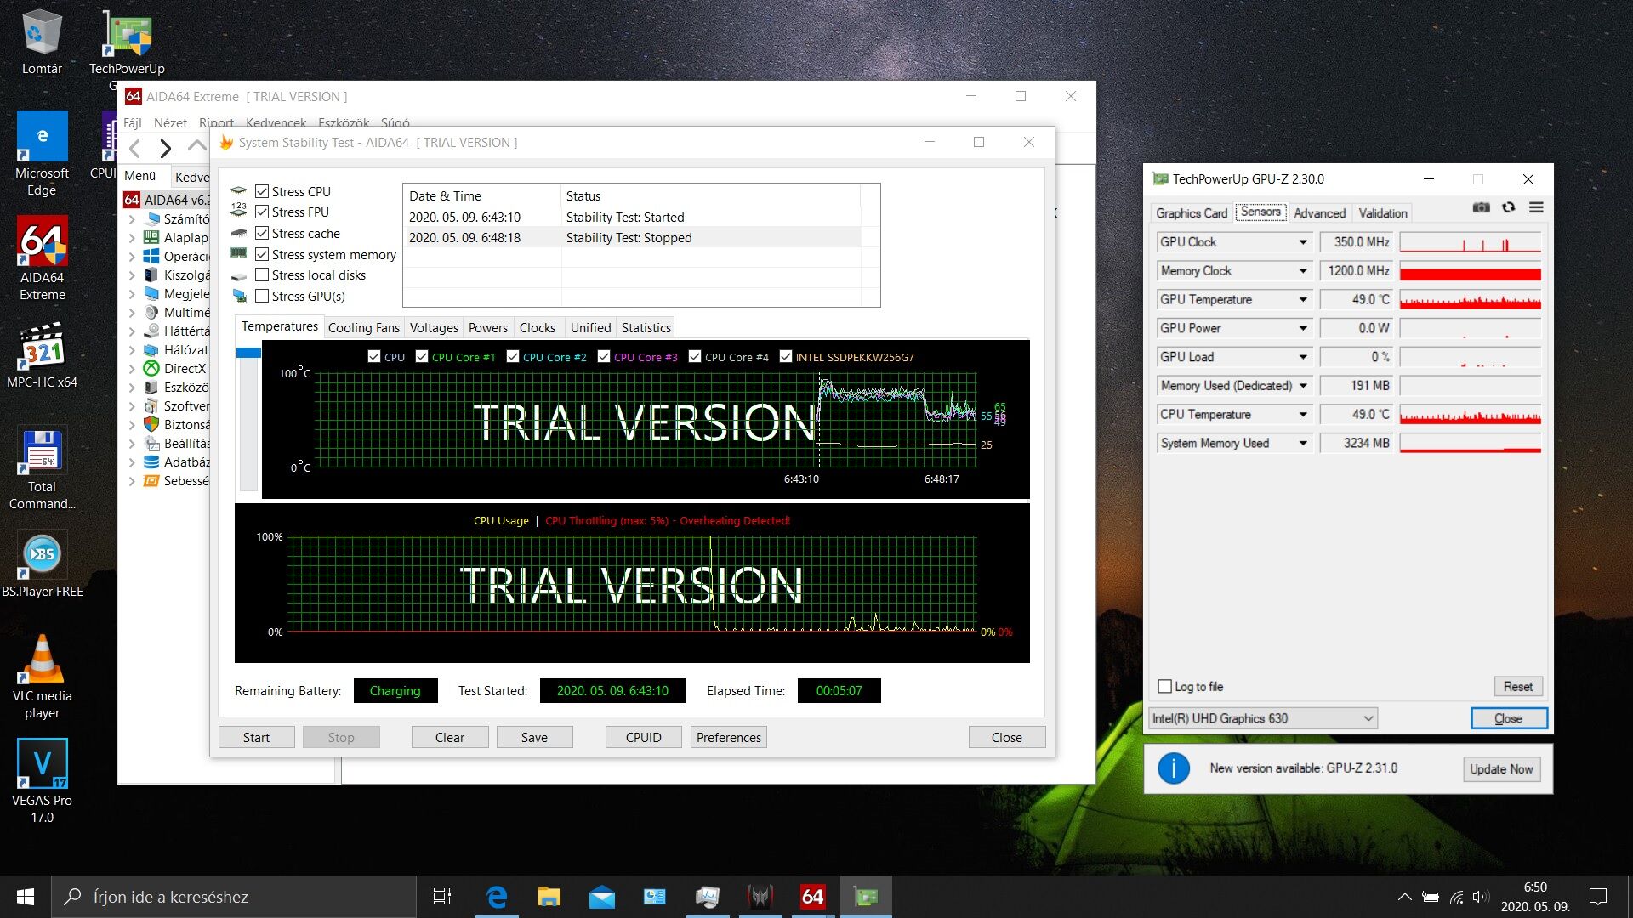Open GPU Clock sensor dropdown
The image size is (1633, 918).
(x=1302, y=242)
